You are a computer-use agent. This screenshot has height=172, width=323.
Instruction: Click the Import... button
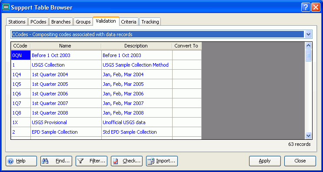click(x=162, y=161)
